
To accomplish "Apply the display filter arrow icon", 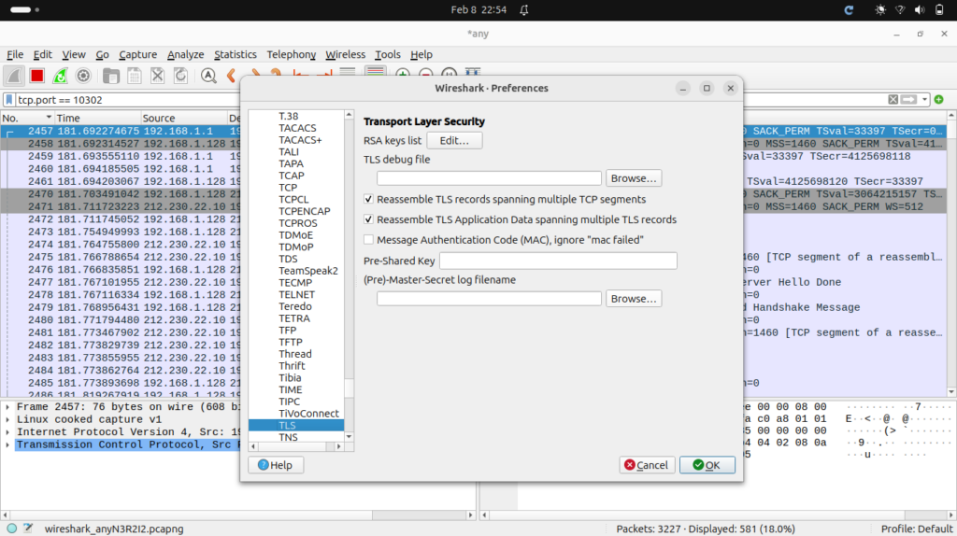I will (908, 99).
